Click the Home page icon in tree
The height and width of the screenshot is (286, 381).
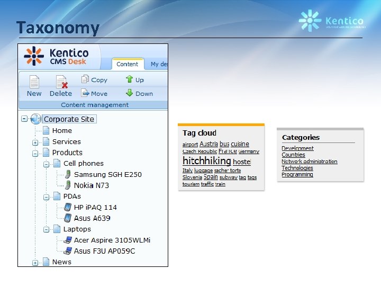coord(46,130)
